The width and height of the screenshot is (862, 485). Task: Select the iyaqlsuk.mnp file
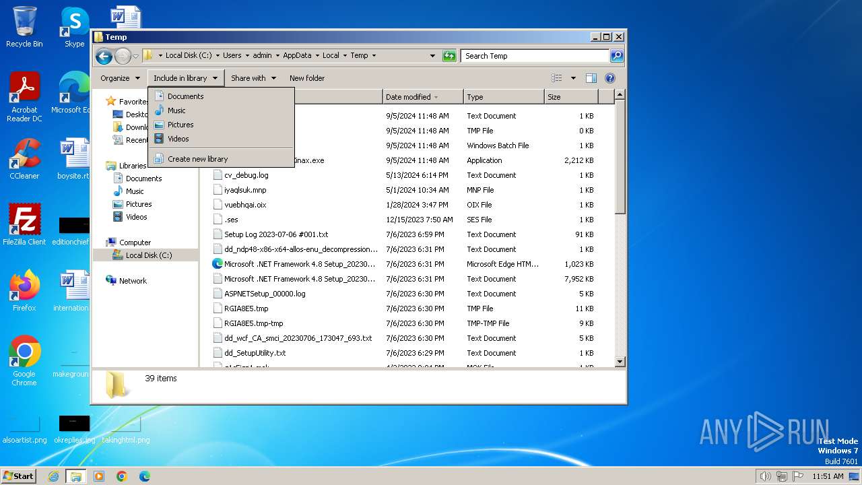click(x=245, y=190)
